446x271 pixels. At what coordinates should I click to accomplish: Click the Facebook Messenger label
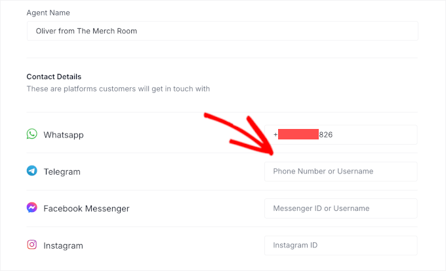pos(87,209)
